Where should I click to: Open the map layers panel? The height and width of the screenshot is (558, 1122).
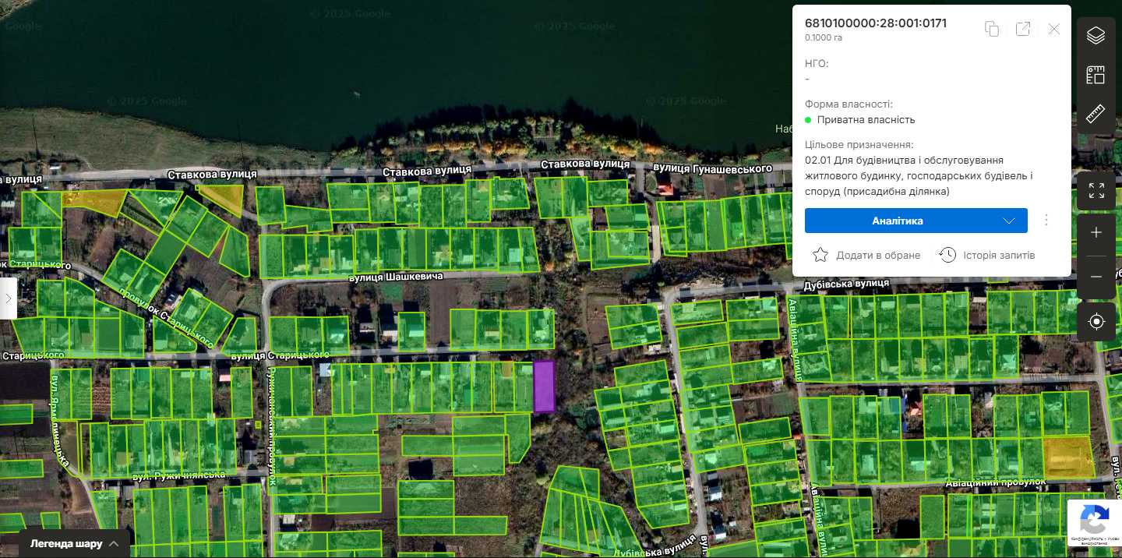[1096, 36]
